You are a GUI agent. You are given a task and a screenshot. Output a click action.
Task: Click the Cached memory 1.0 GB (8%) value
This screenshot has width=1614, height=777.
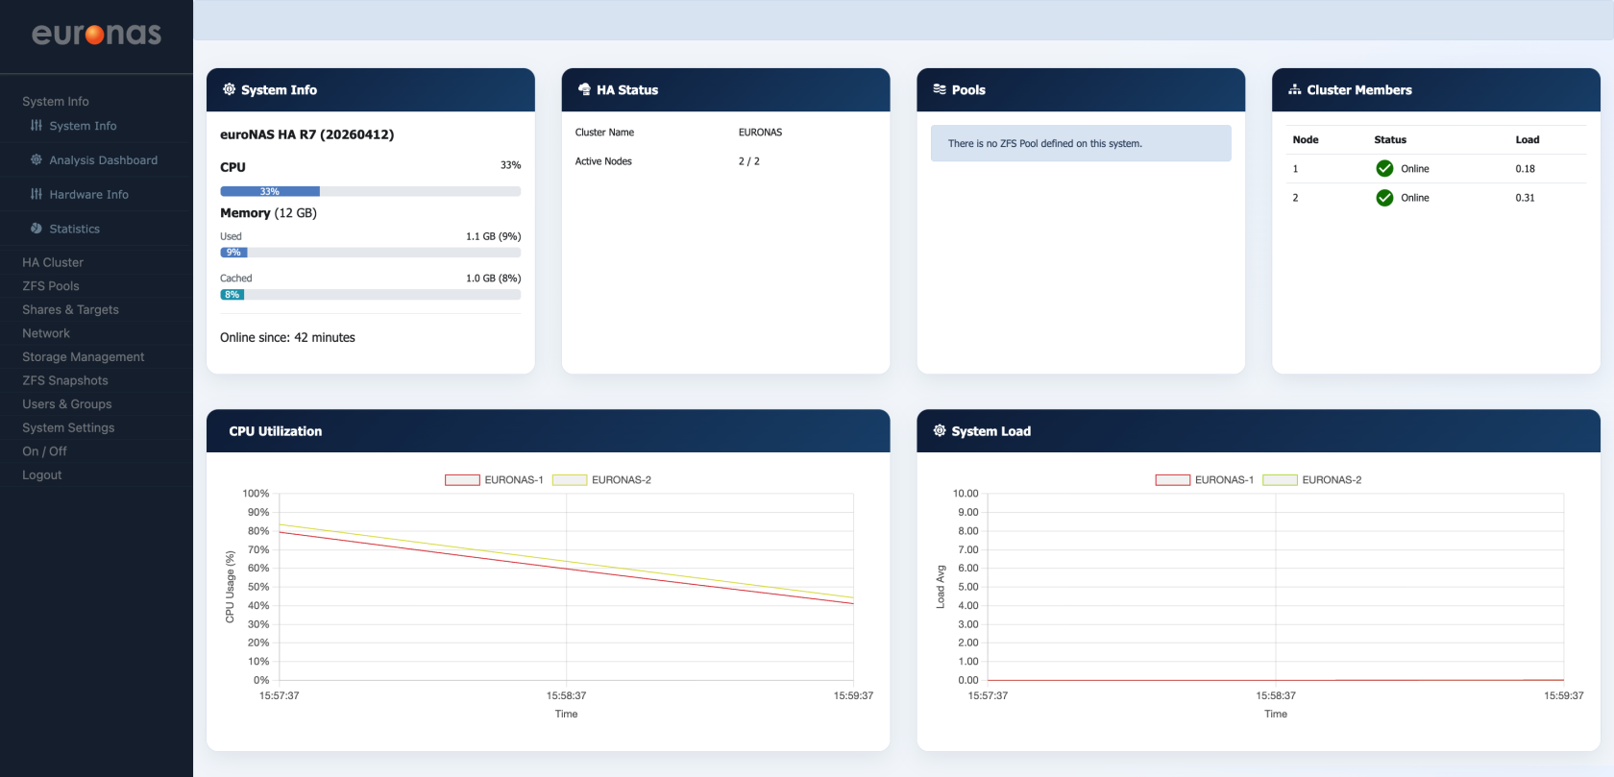click(493, 279)
